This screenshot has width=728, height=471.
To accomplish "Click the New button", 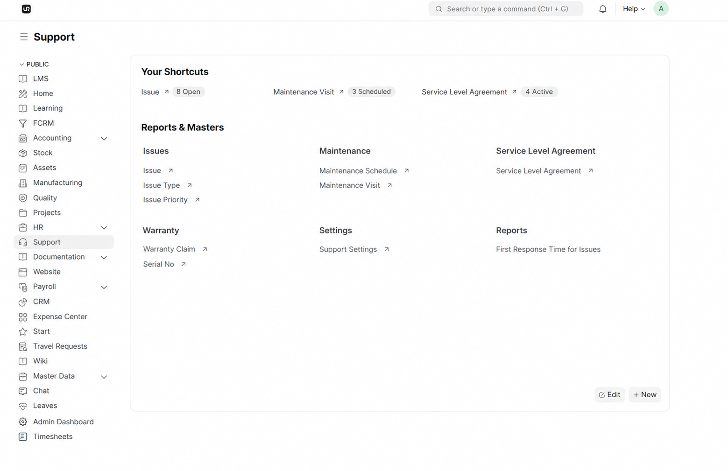I will coord(644,394).
